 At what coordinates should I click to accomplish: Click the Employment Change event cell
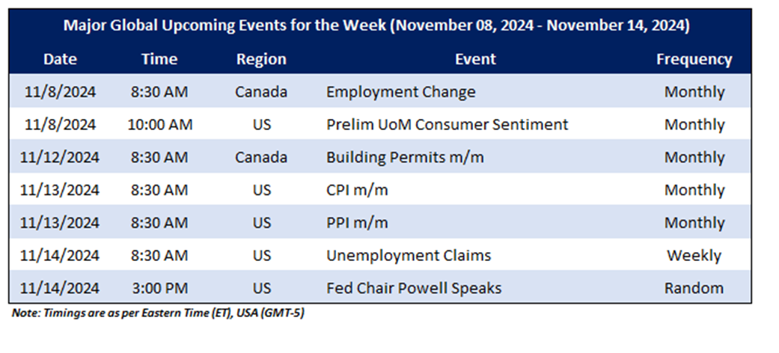400,92
